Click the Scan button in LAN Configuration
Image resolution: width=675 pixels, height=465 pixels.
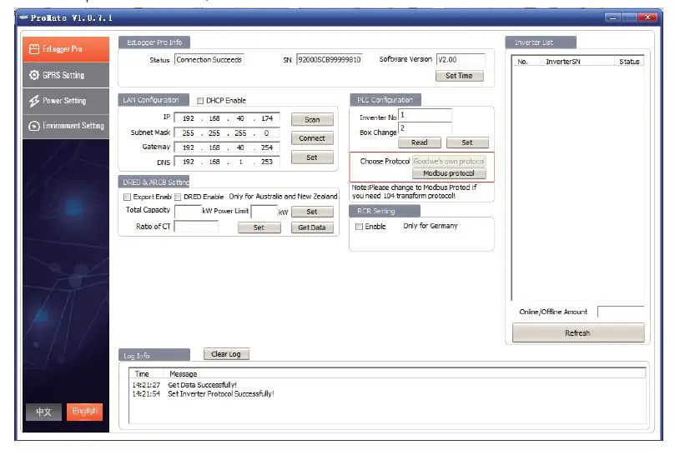tap(312, 119)
